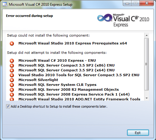
Task: Click the error icon beside Prerequisites x64
Action: coord(12,44)
